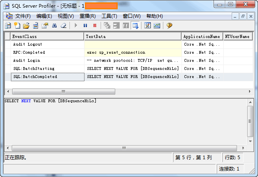Click detail pane horizontal scrollbar left arrow

tap(8, 148)
